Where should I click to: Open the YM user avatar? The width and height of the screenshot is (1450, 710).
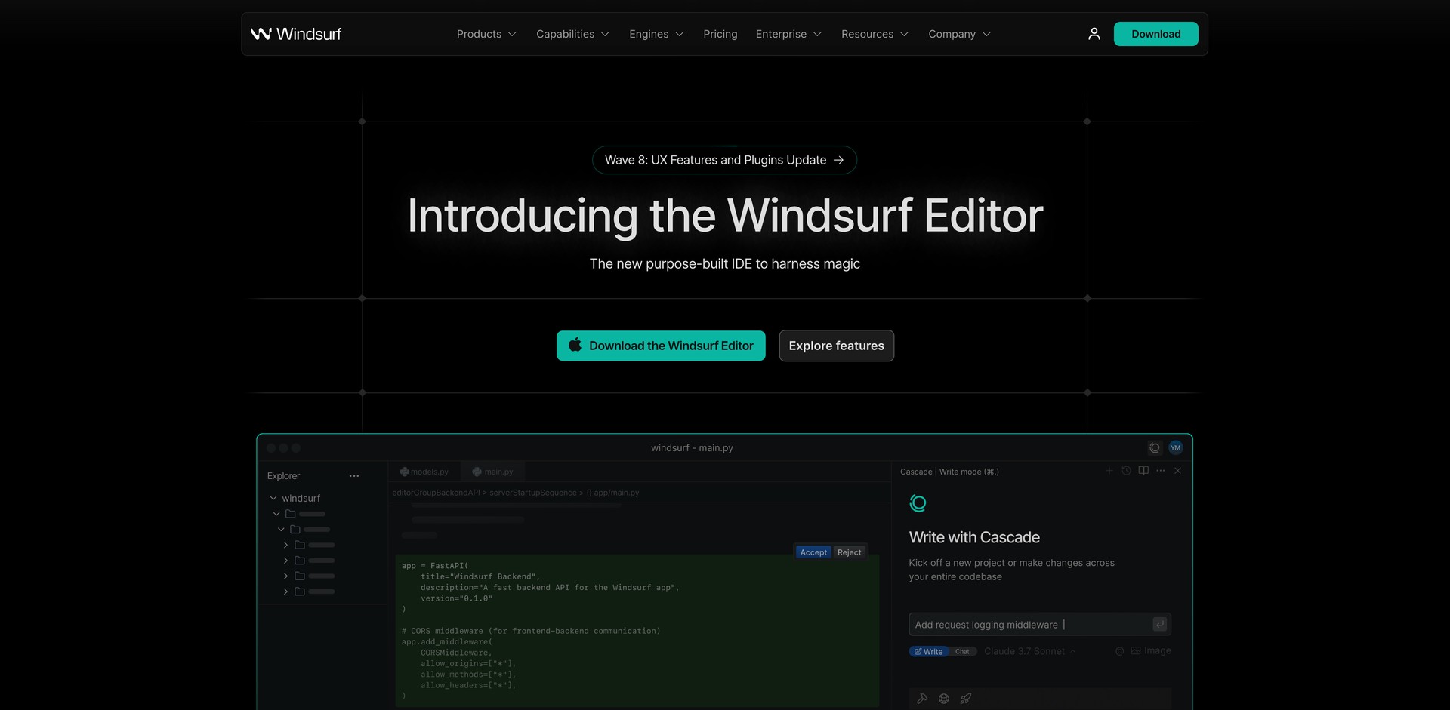[x=1175, y=447]
